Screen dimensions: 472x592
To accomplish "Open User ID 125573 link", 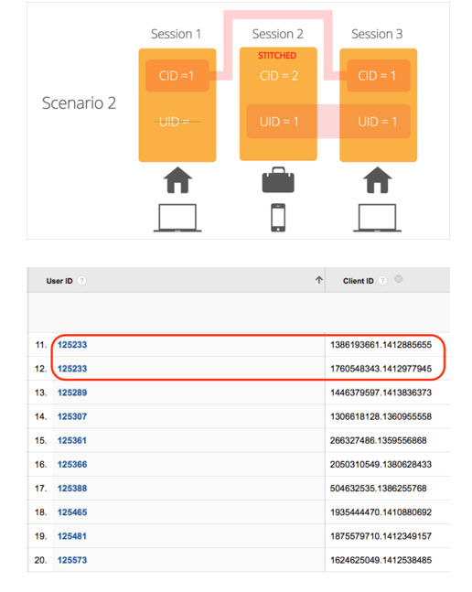I will click(72, 560).
